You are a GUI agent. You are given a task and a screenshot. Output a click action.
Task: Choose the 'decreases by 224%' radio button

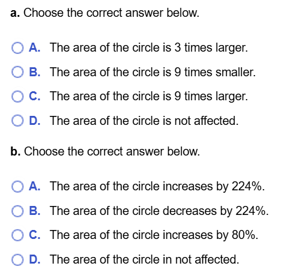click(x=17, y=211)
